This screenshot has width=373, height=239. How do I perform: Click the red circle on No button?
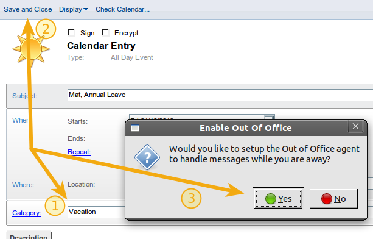point(327,199)
